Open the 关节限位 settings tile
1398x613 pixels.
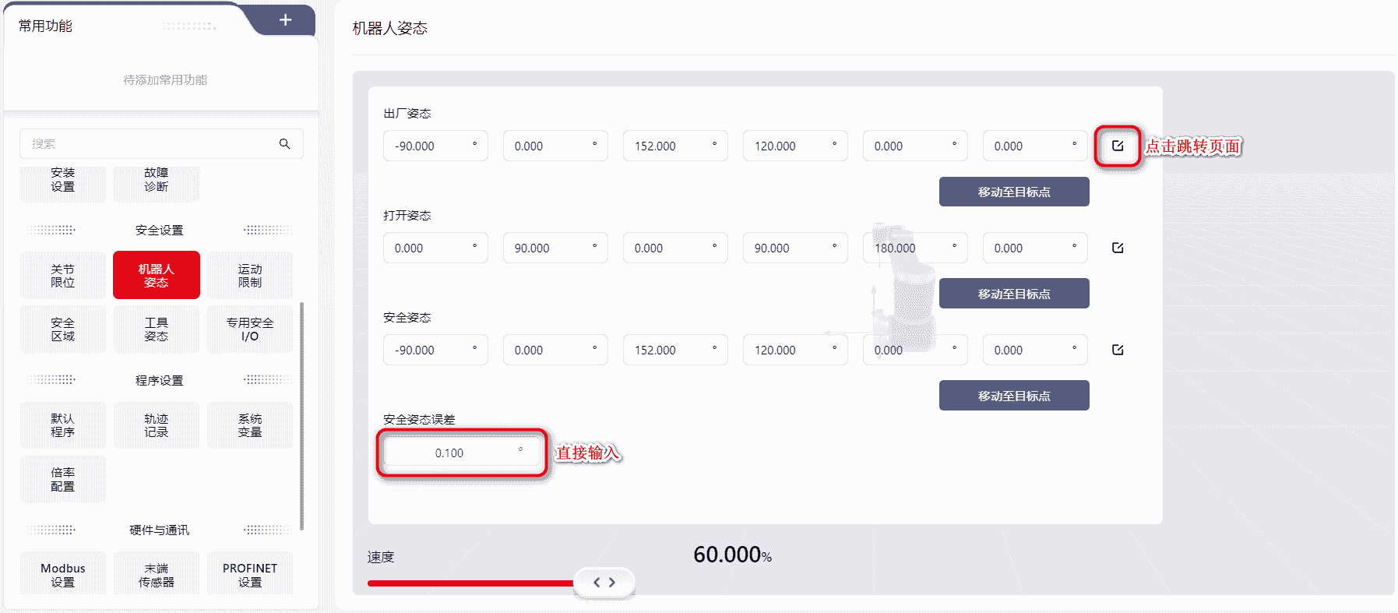point(63,275)
